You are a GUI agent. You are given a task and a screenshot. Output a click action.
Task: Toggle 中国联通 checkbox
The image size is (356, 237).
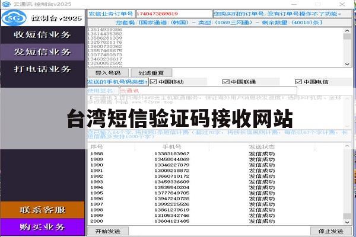click(225, 82)
